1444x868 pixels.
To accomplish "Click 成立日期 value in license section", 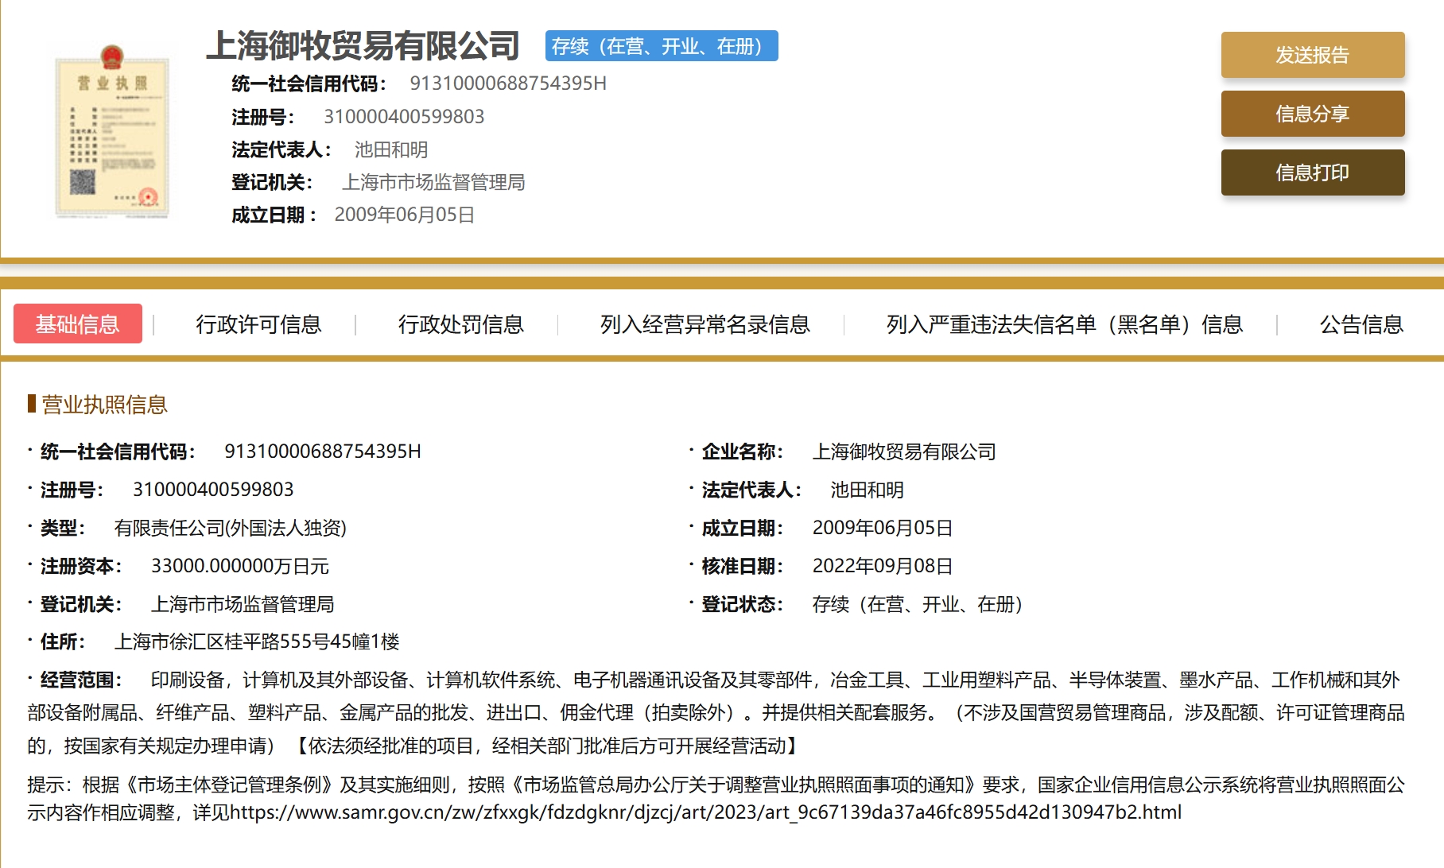I will coord(883,528).
